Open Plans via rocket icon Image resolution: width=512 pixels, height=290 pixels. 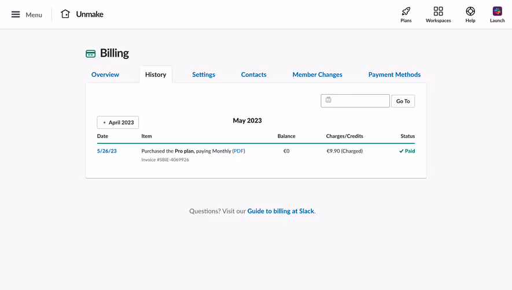point(406,12)
